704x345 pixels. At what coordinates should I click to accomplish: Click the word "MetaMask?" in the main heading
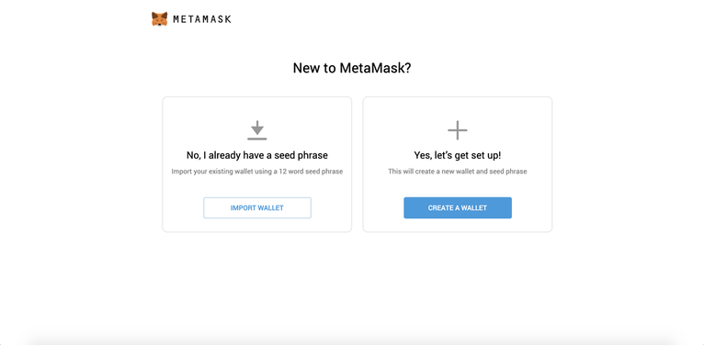(x=375, y=68)
